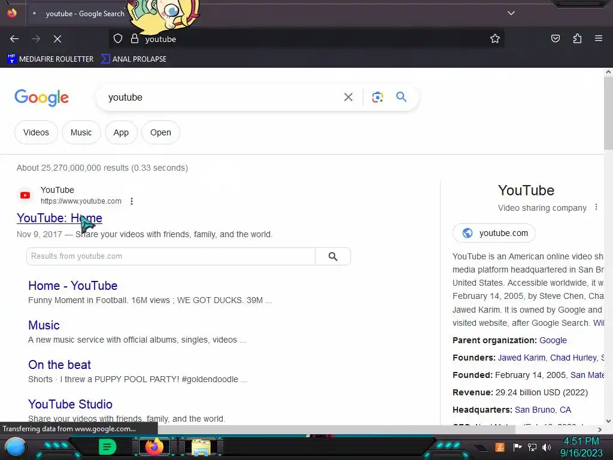613x460 pixels.
Task: Open the San Bruno, CA headquarters link
Action: pos(542,410)
